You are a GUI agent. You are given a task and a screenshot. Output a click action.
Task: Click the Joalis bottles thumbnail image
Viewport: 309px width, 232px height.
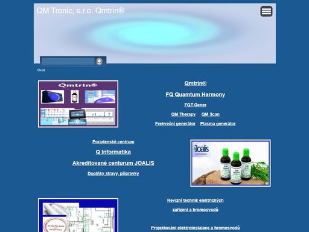(231, 163)
